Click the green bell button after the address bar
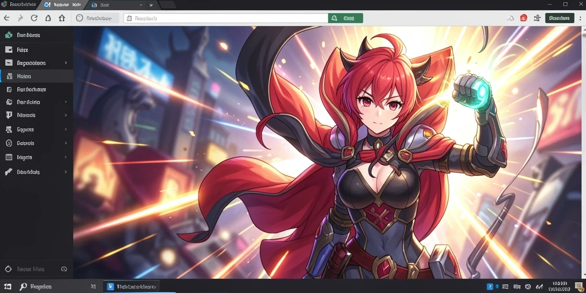 click(345, 18)
